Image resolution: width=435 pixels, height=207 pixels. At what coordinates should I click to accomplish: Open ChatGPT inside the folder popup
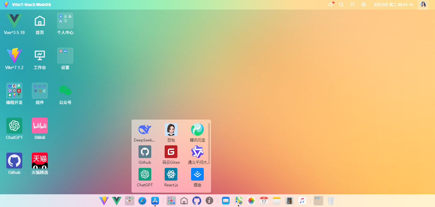click(x=145, y=174)
